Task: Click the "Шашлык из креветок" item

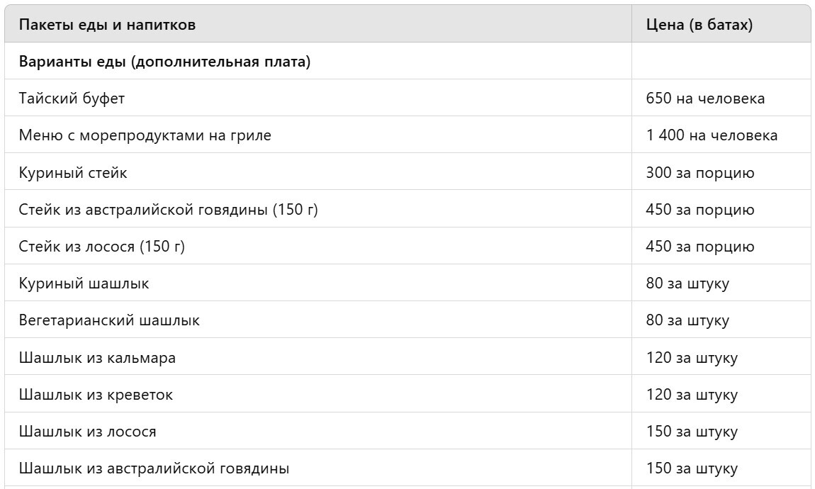Action: click(x=96, y=395)
